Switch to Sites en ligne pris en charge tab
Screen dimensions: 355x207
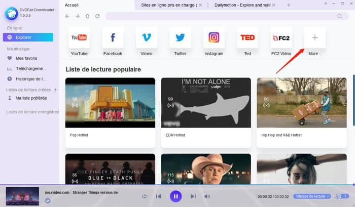169,5
